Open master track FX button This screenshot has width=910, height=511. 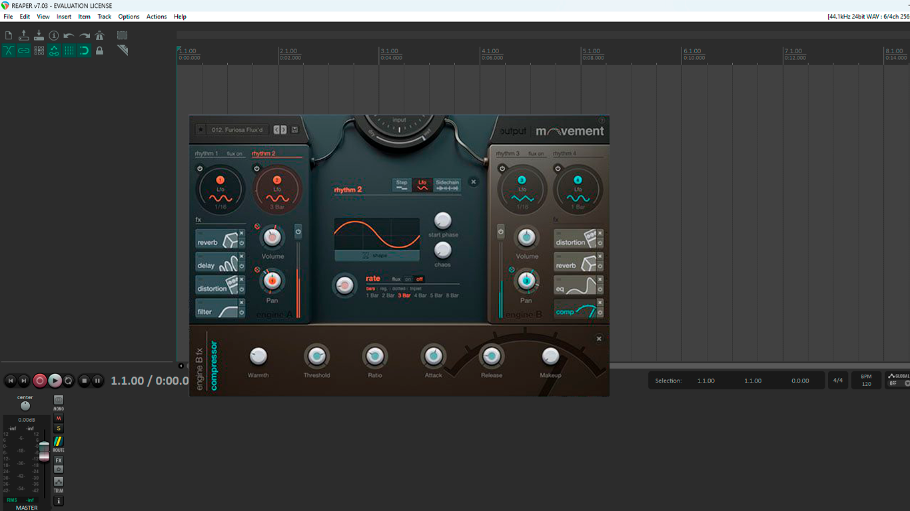(x=59, y=460)
